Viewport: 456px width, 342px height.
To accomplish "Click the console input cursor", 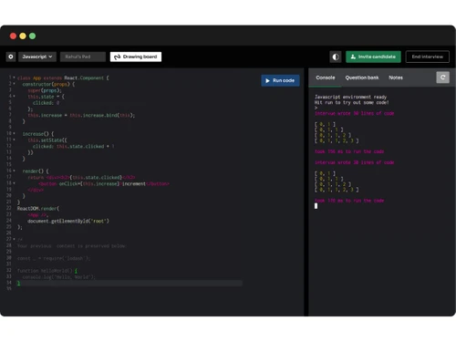I will pos(316,206).
